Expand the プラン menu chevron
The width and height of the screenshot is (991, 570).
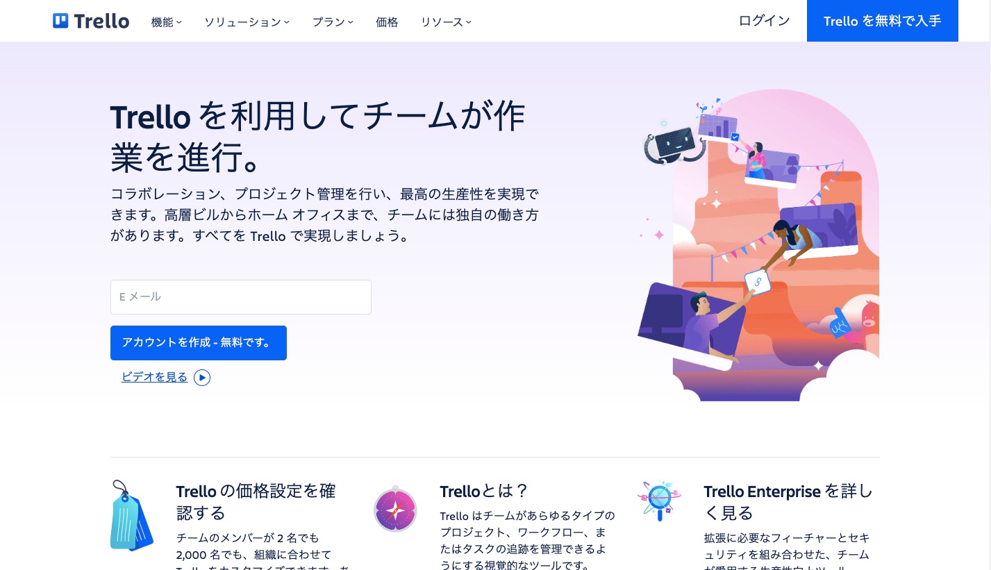(x=351, y=22)
